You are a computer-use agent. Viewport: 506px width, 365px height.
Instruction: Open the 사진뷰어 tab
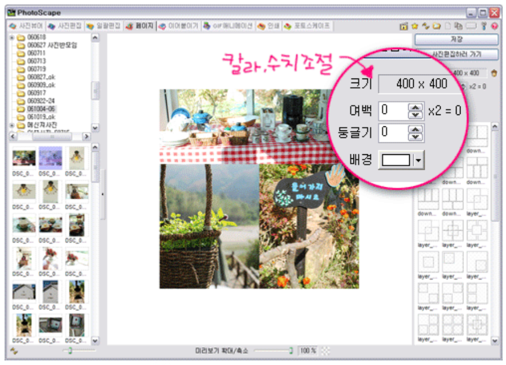click(26, 26)
